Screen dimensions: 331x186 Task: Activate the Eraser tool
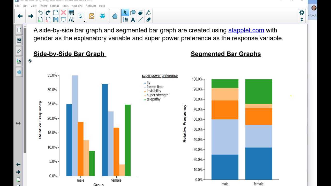point(149,19)
